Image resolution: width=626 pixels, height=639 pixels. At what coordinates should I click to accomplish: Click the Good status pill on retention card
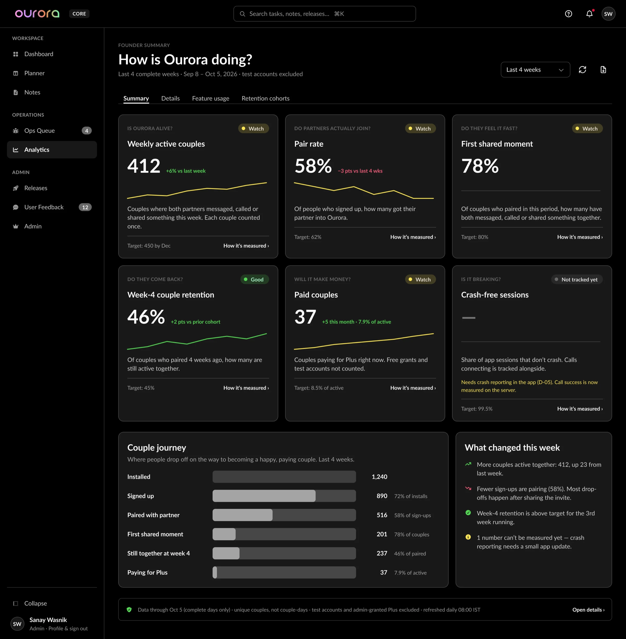pyautogui.click(x=255, y=279)
